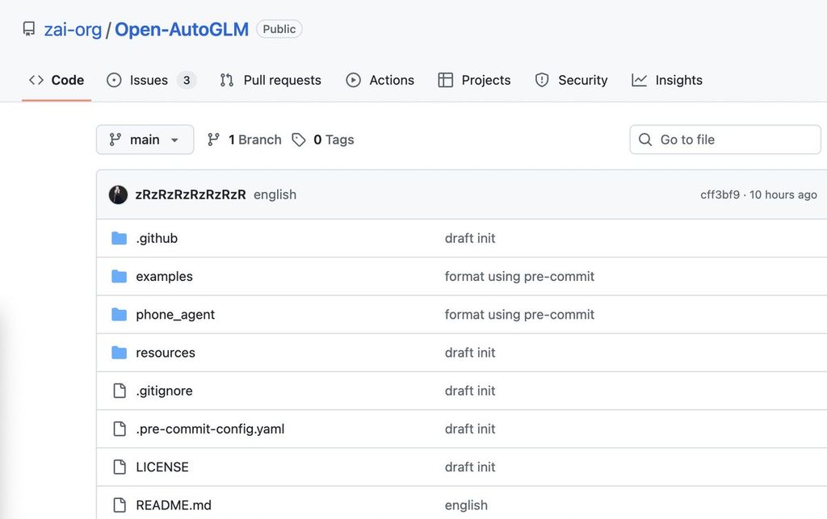Click the Go to file search field
Image resolution: width=827 pixels, height=519 pixels.
point(725,140)
